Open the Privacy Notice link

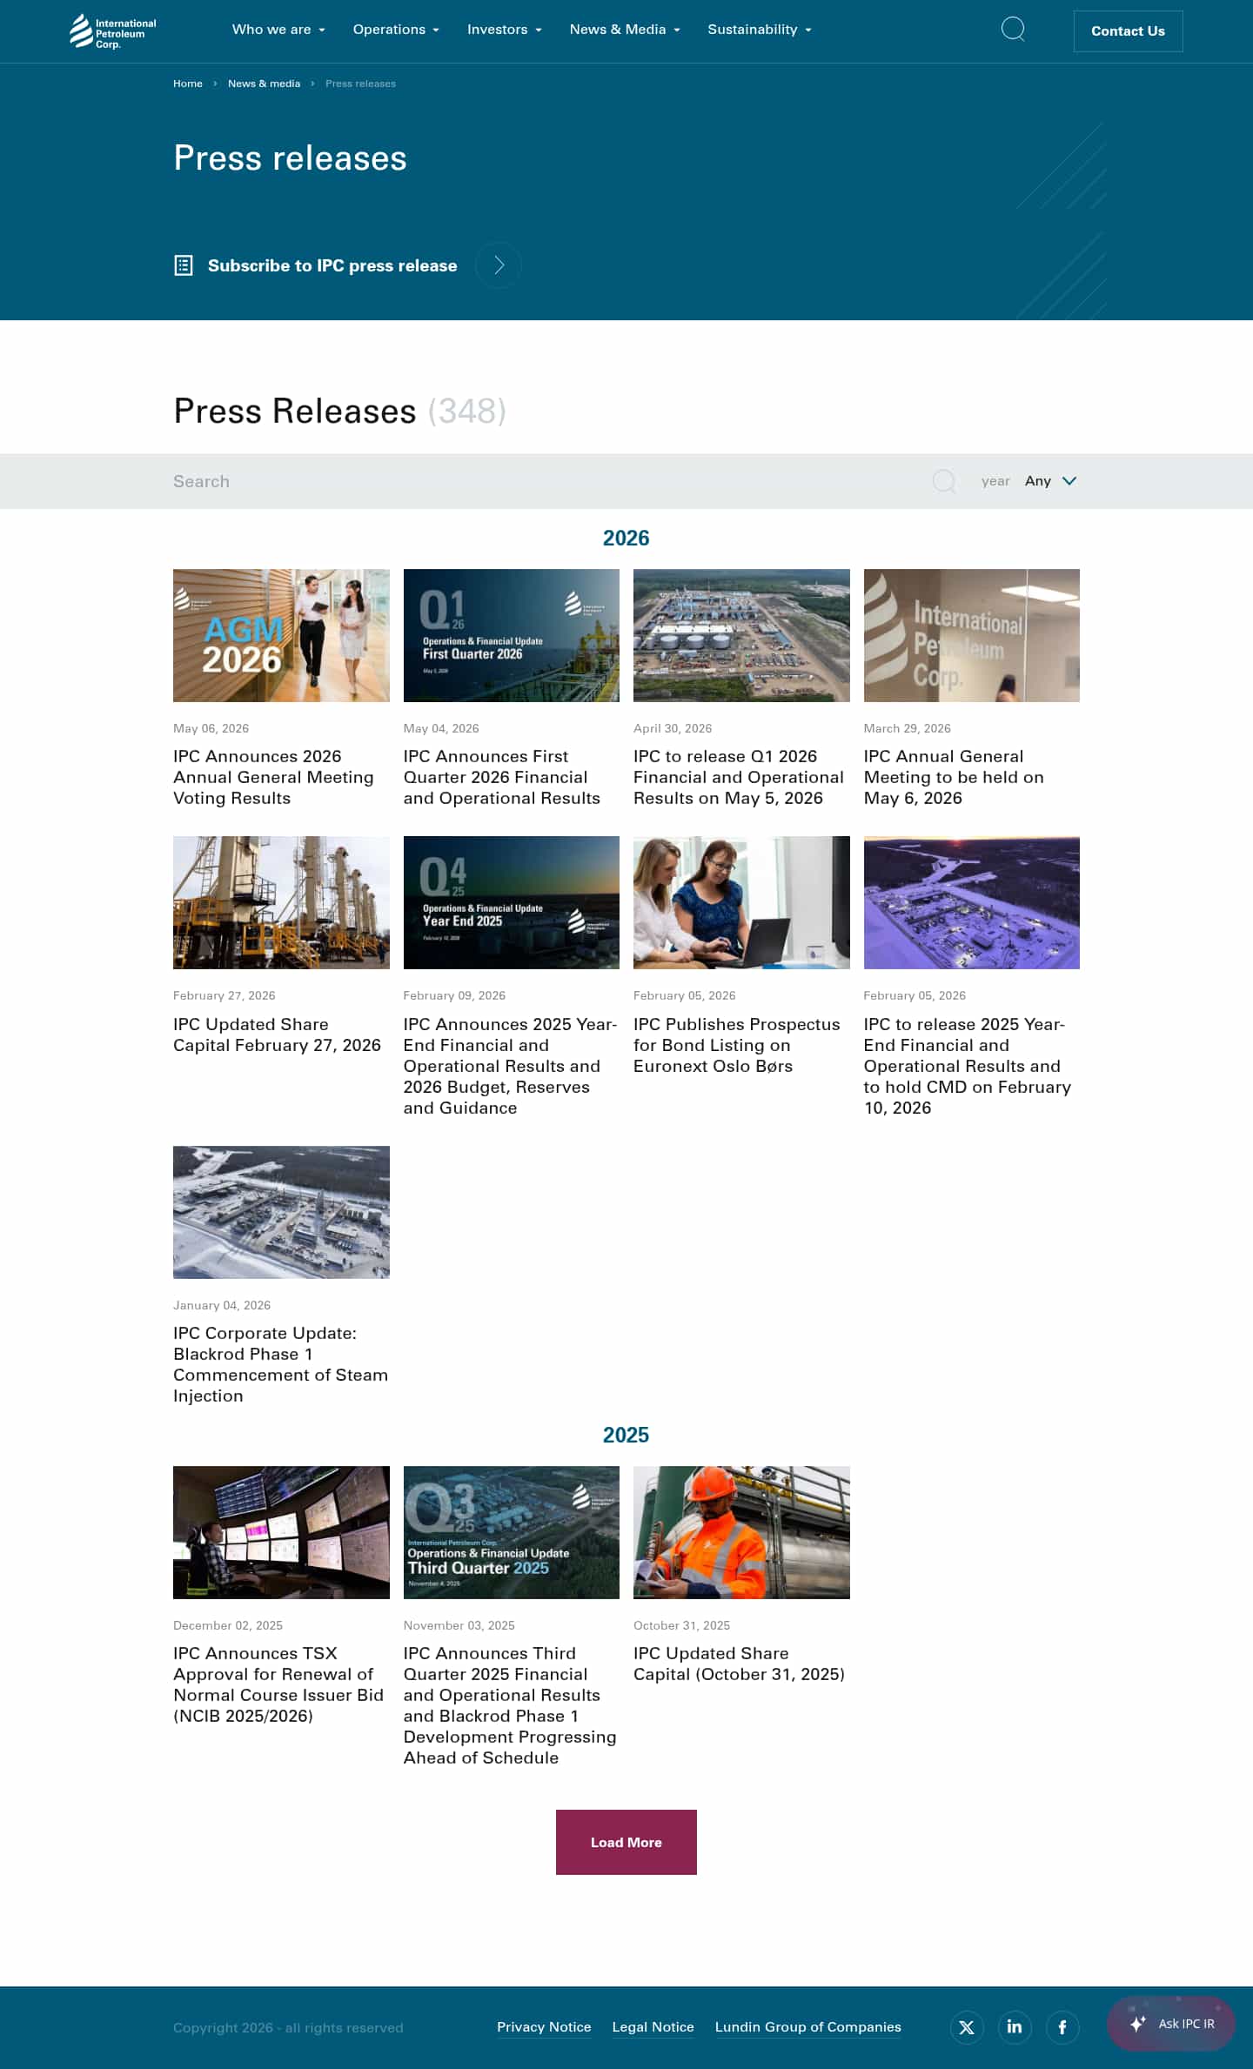pyautogui.click(x=544, y=2027)
